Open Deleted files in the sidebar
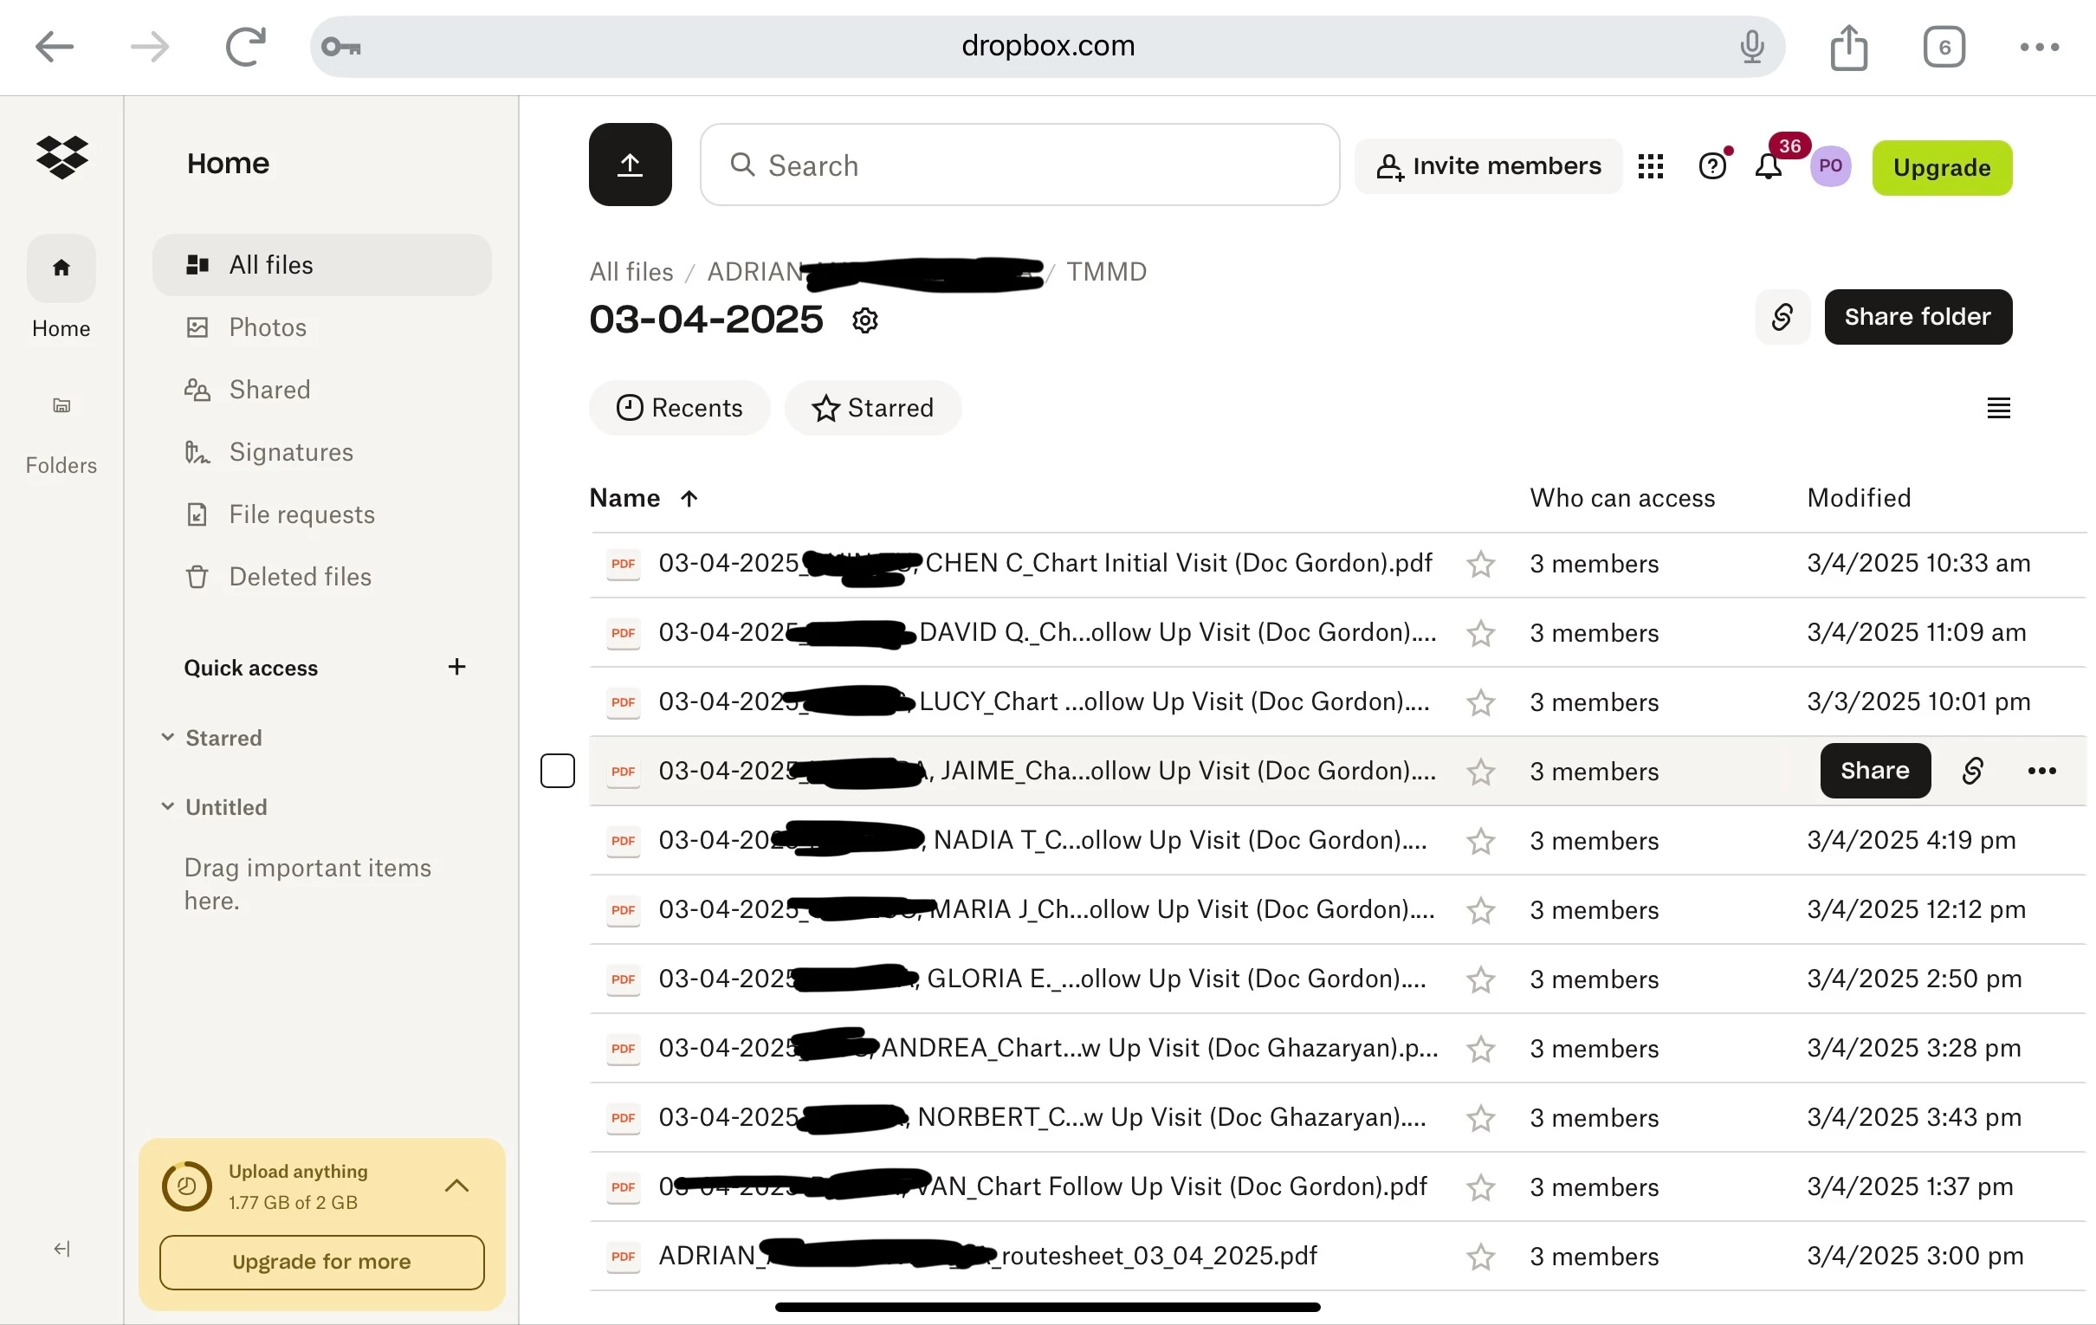This screenshot has width=2096, height=1325. click(x=300, y=576)
